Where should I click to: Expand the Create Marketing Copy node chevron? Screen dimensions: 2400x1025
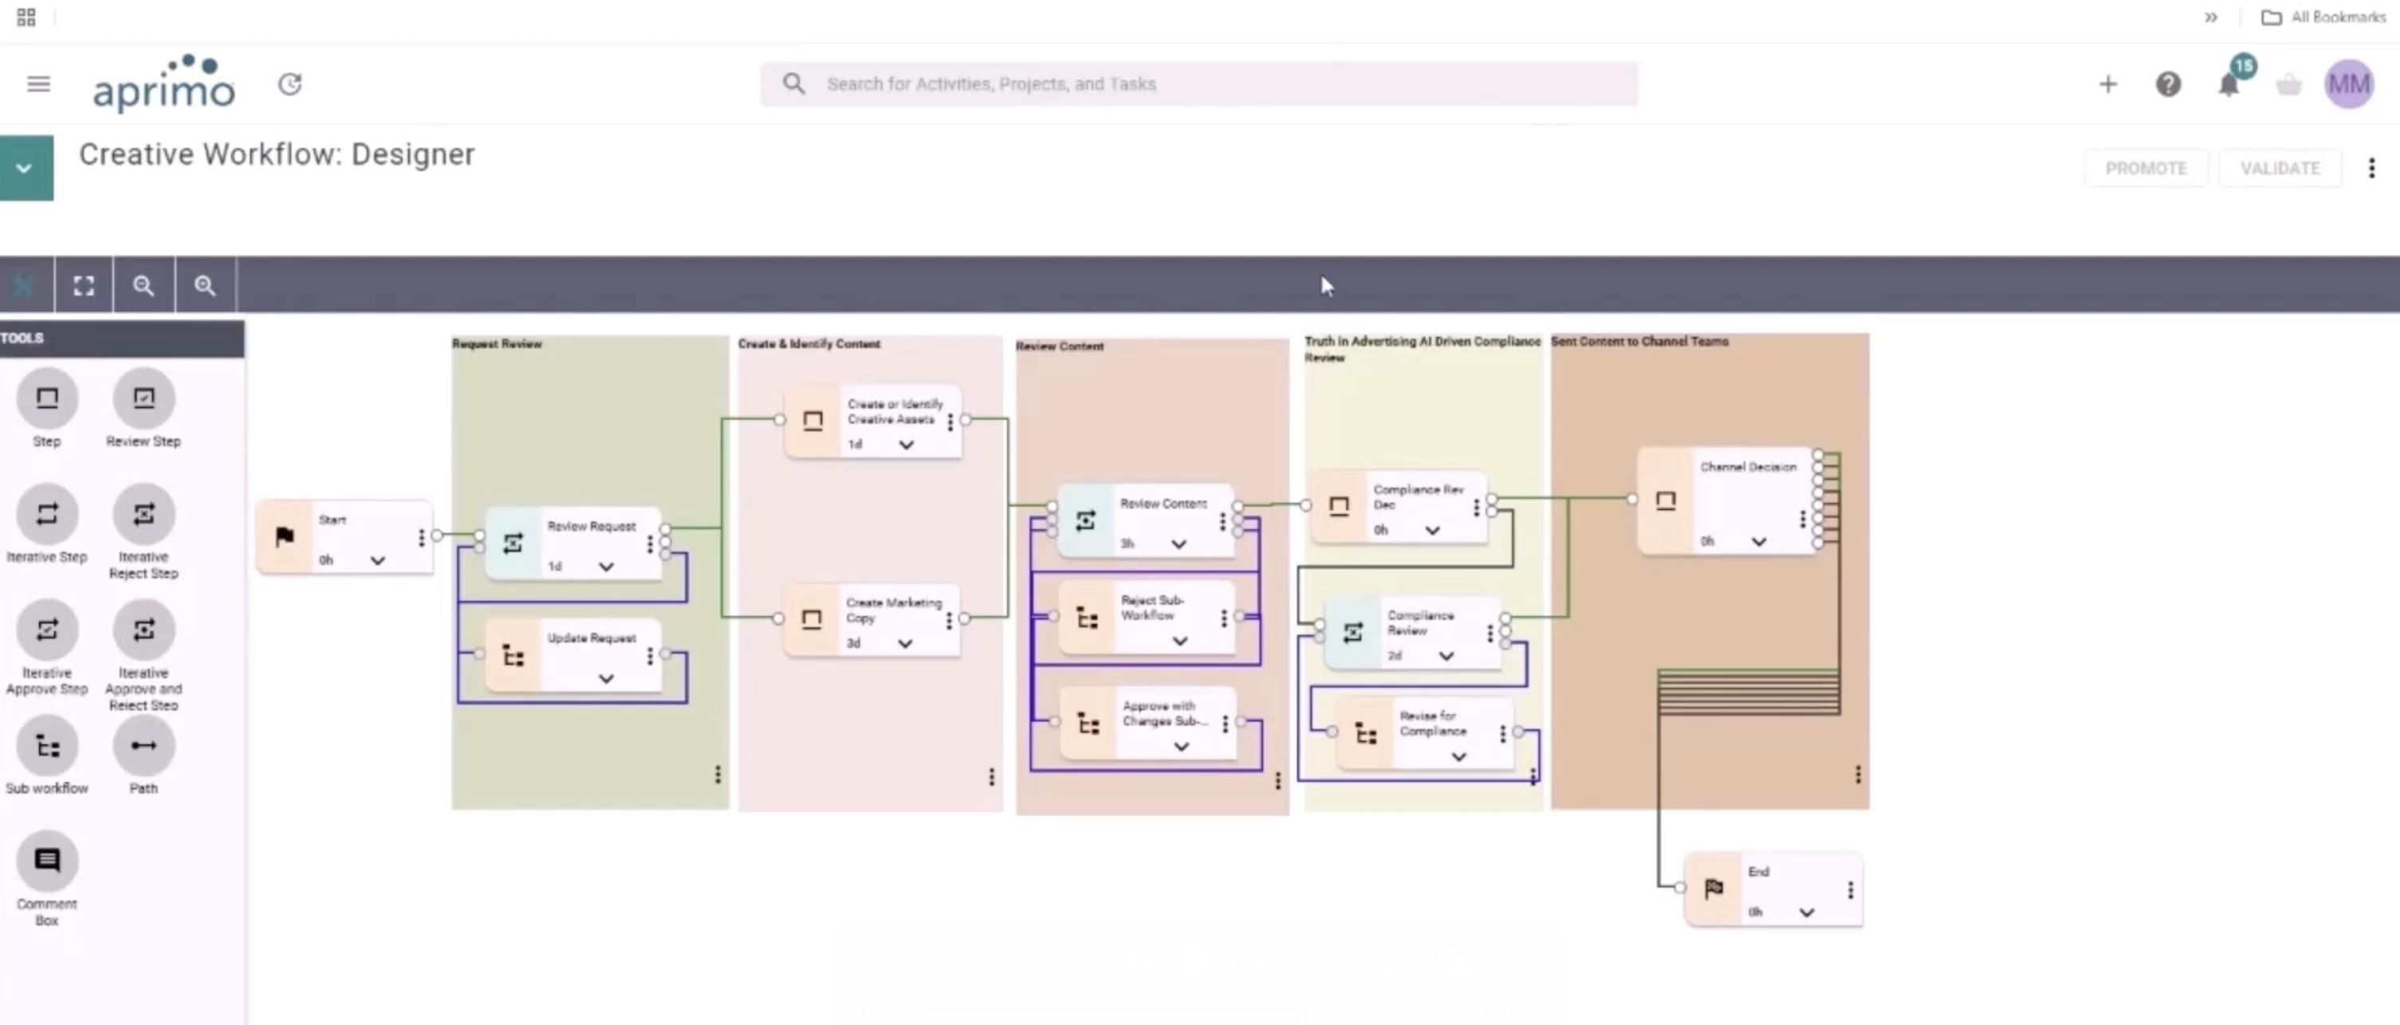coord(905,644)
